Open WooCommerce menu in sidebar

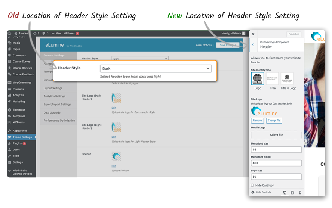pos(10,83)
